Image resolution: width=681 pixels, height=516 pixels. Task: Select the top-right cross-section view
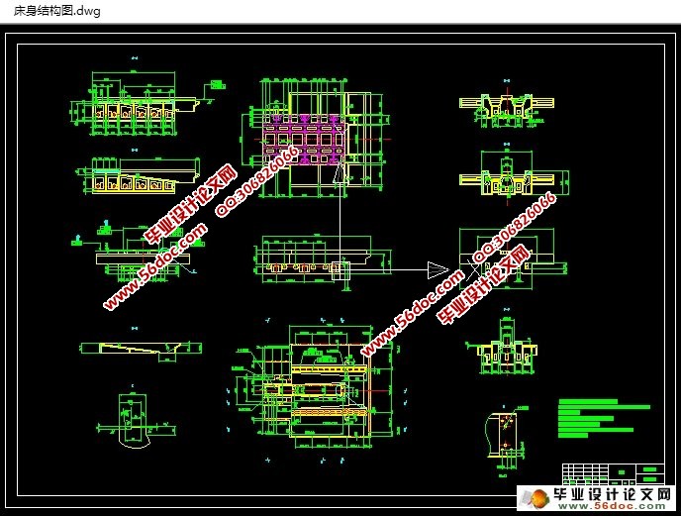[x=507, y=110]
